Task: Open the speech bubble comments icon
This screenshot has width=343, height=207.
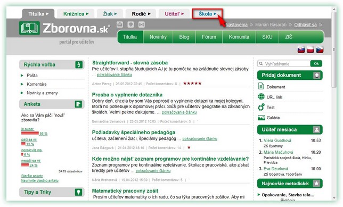Action: click(x=130, y=24)
